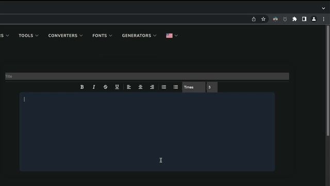Screen dimensions: 330x186
Task: Open the TOOLS menu
Action: point(28,36)
